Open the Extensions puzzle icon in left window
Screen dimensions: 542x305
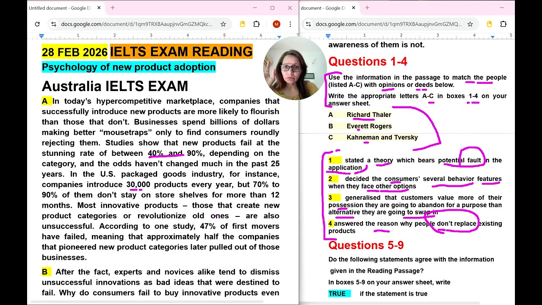point(257,24)
